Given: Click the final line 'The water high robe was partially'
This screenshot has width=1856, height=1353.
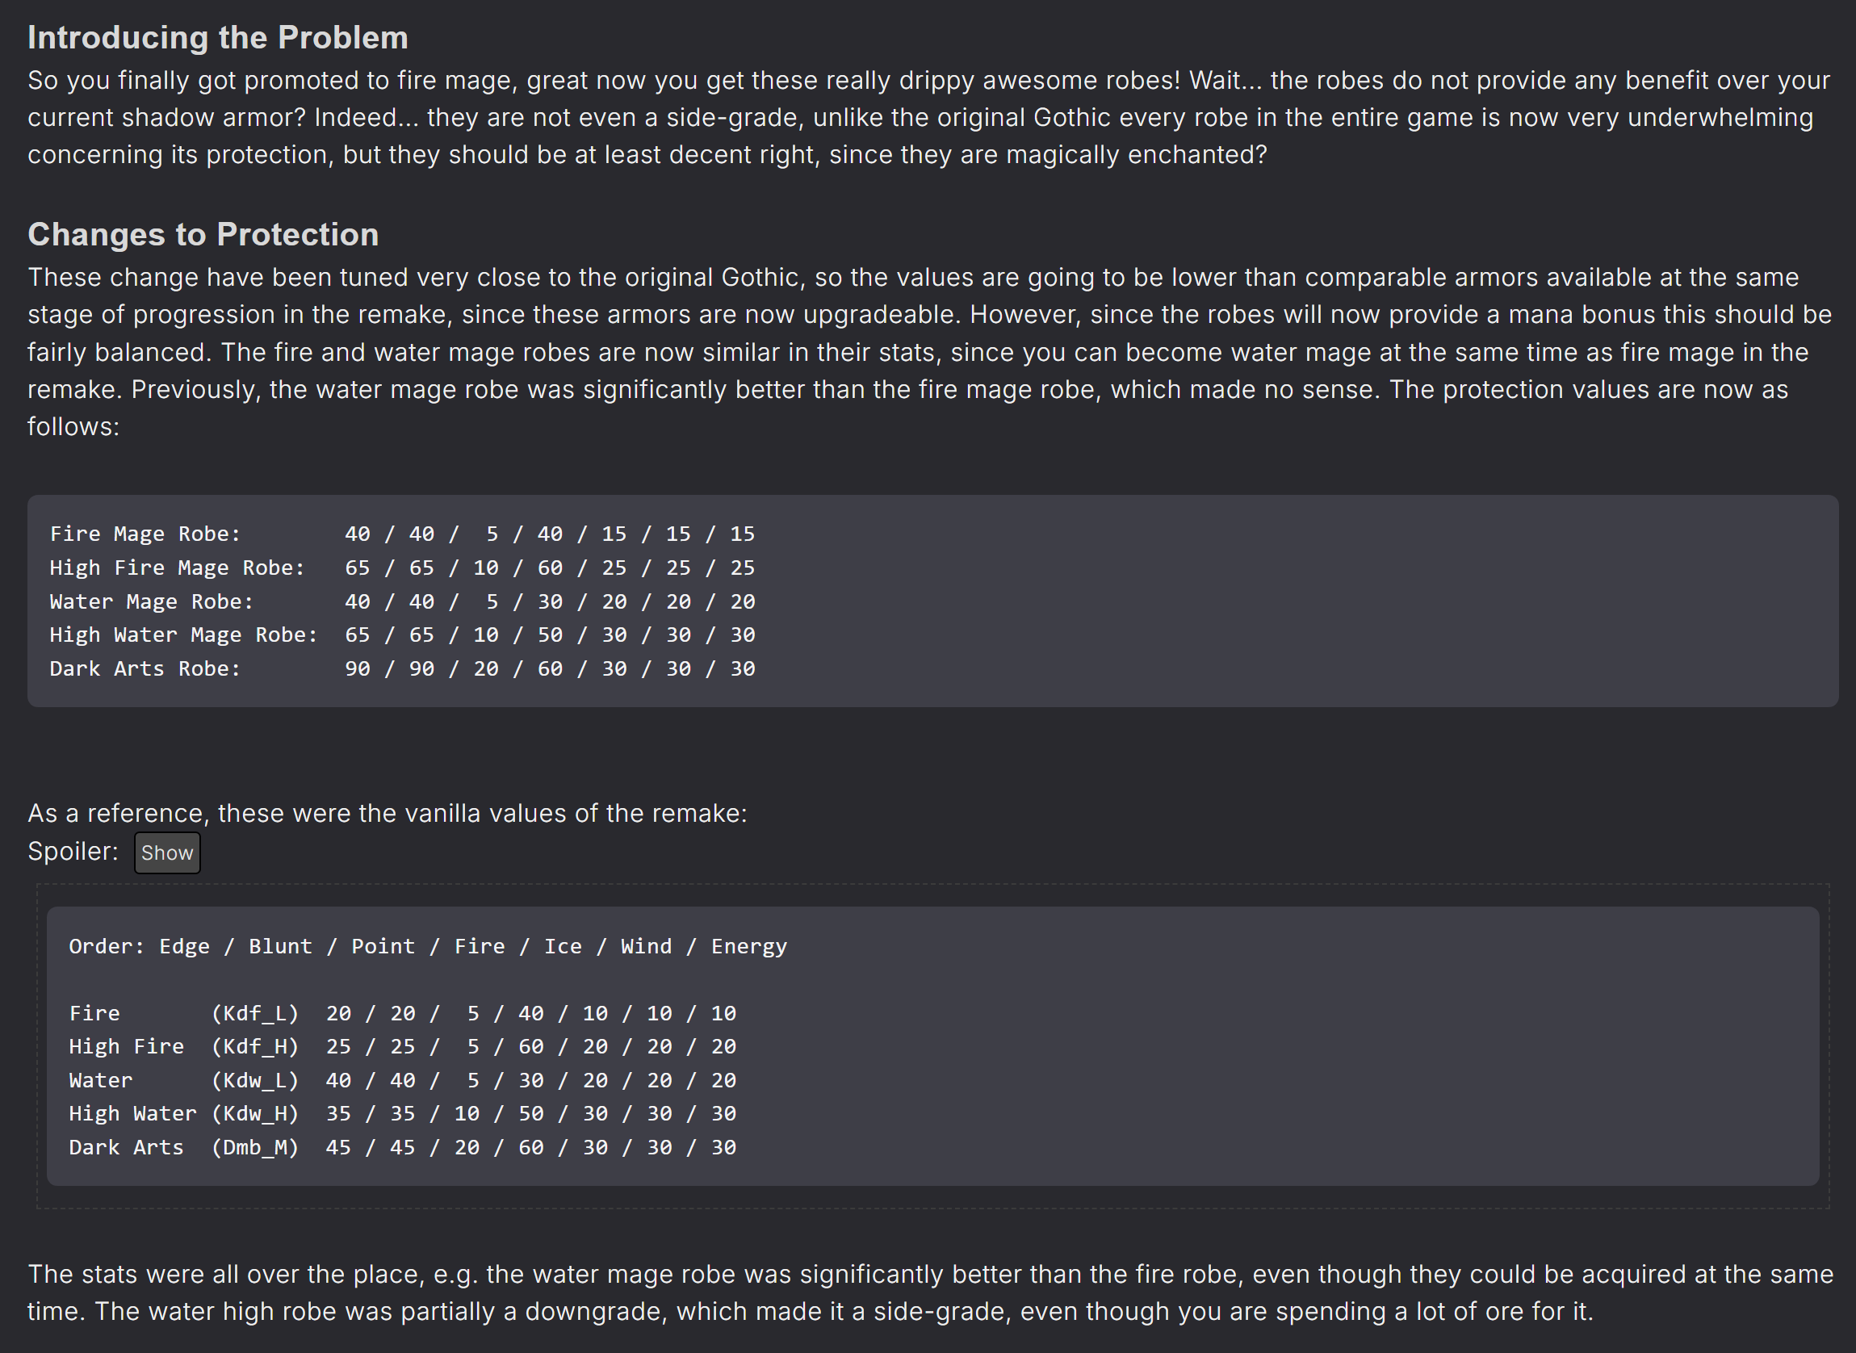Looking at the screenshot, I should [811, 1311].
